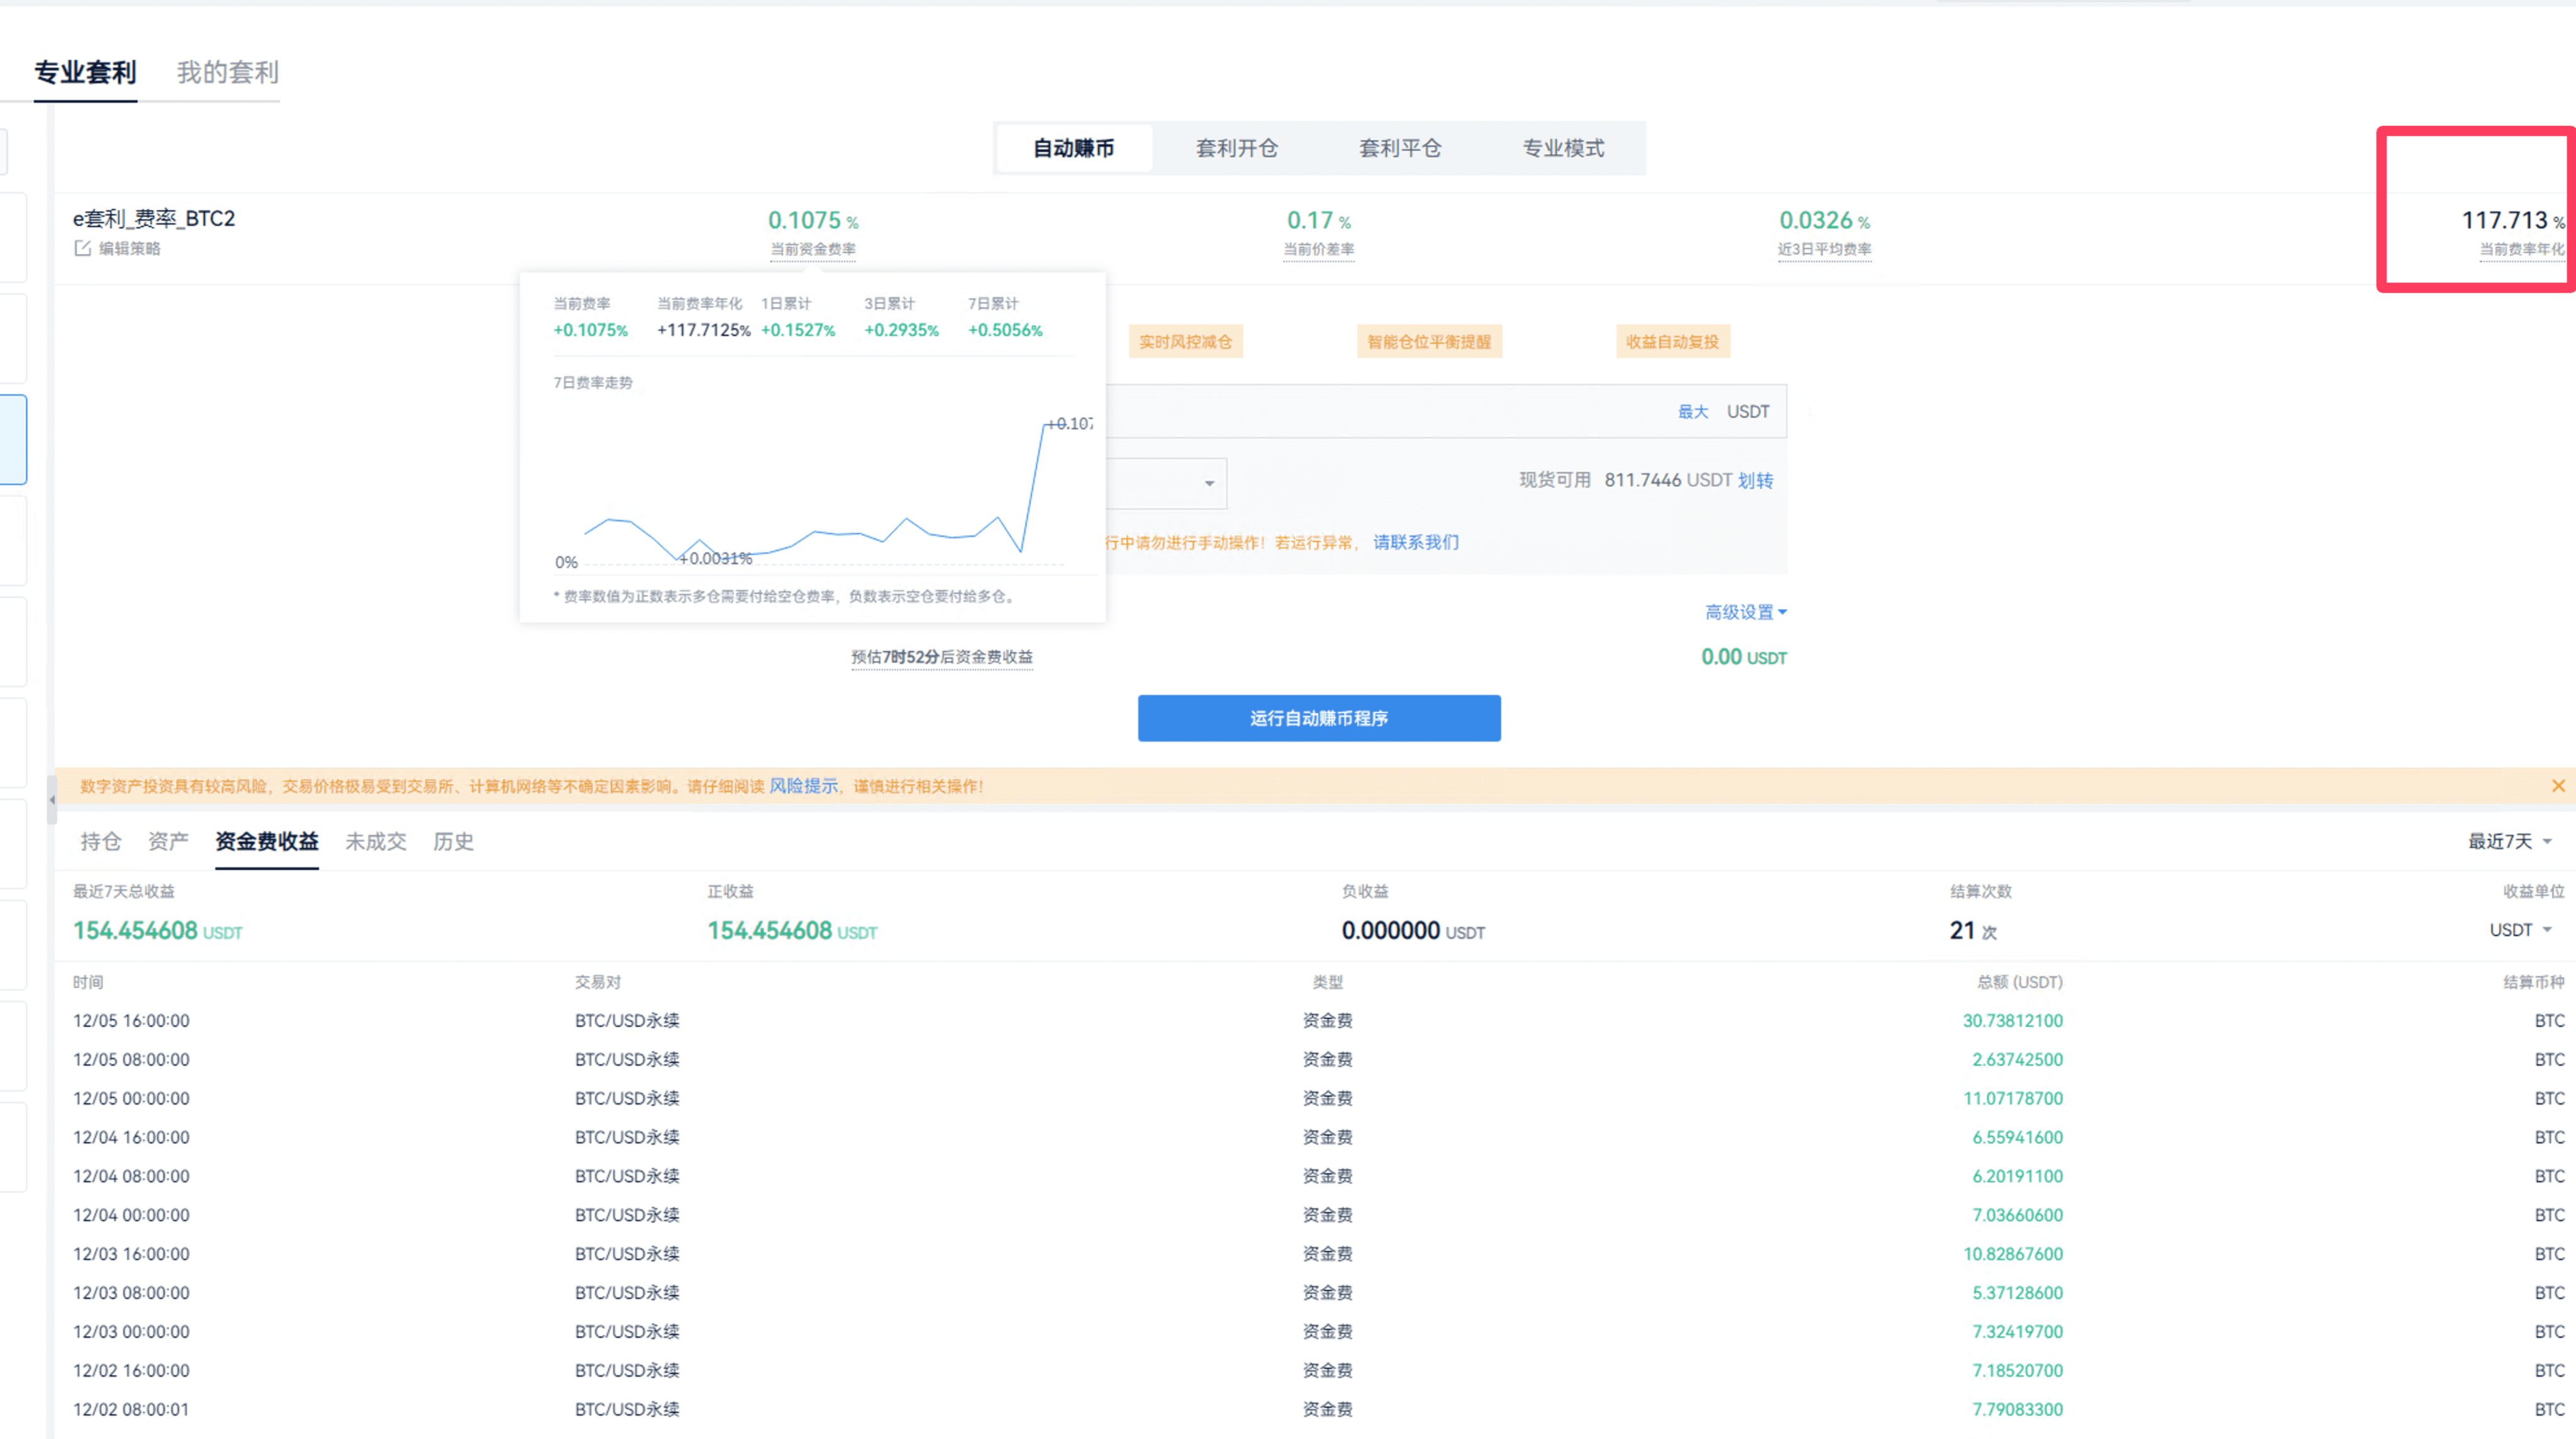Image resolution: width=2576 pixels, height=1439 pixels.
Task: Select the 专业套利 tab
Action: coord(85,72)
